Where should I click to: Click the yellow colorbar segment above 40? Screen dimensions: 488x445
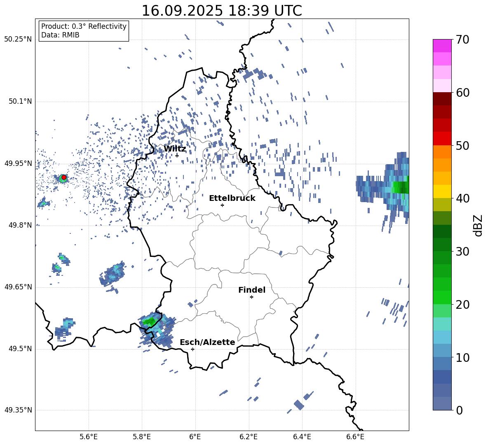click(x=442, y=191)
